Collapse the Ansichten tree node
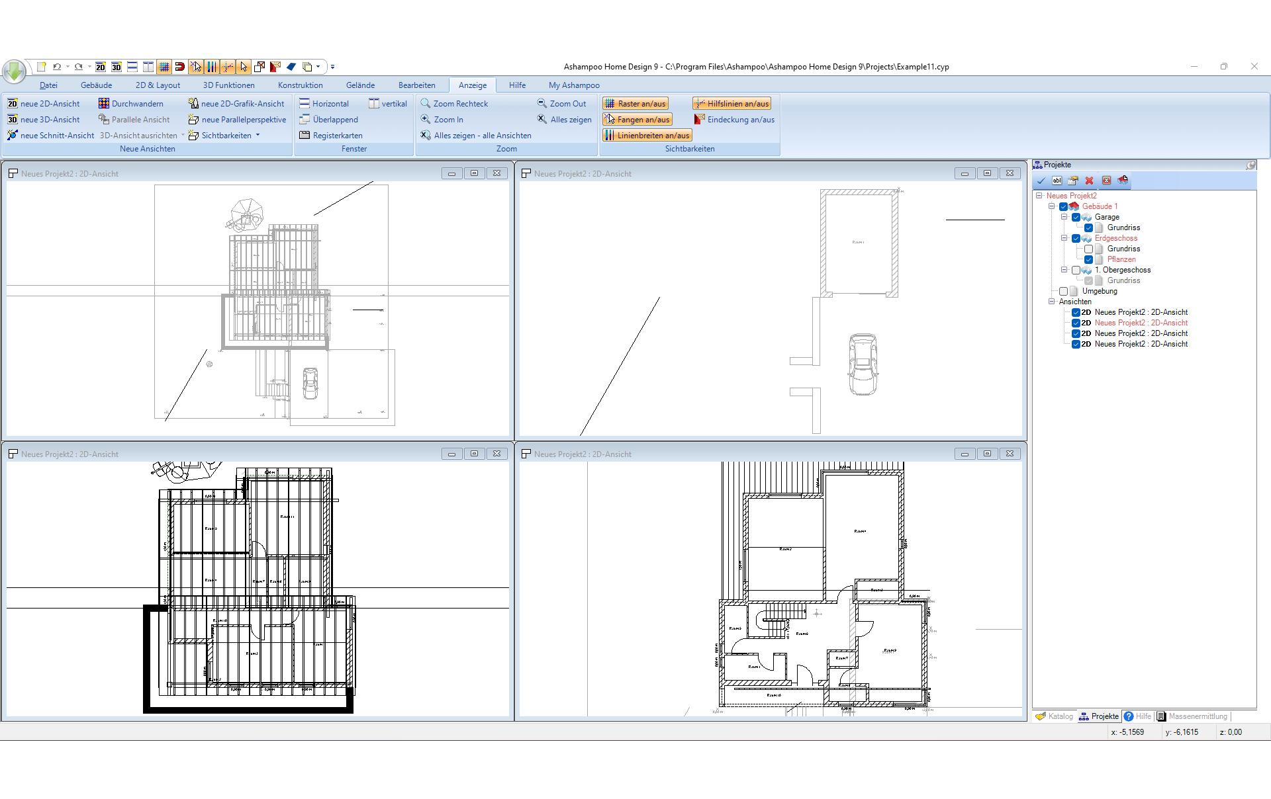The height and width of the screenshot is (799, 1271). pyautogui.click(x=1051, y=302)
